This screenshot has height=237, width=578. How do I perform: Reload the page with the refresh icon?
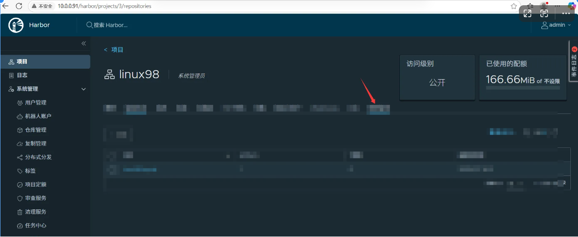pyautogui.click(x=19, y=6)
